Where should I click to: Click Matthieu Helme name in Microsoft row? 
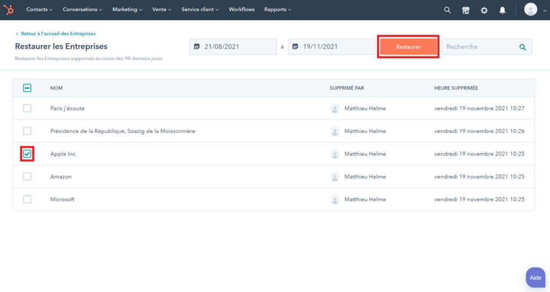coord(365,200)
